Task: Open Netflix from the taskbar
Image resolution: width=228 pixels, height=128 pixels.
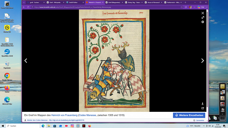Action: point(84,126)
